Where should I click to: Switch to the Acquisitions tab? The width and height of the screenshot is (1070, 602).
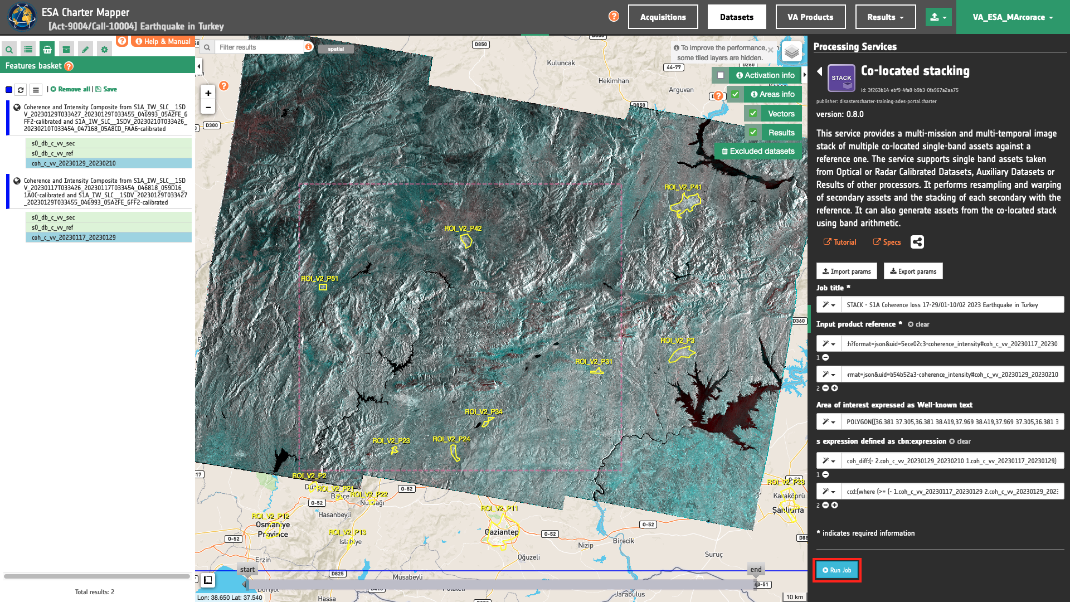[663, 17]
